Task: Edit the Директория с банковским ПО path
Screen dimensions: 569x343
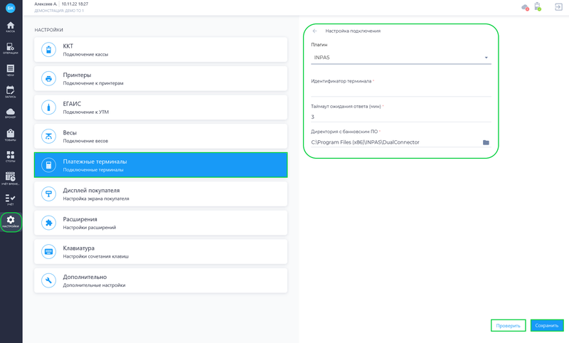Action: (x=395, y=142)
